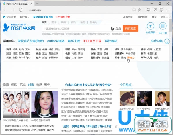This screenshot has height=135, width=173.
Task: Select the 视频 search tab
Action: (x=63, y=22)
